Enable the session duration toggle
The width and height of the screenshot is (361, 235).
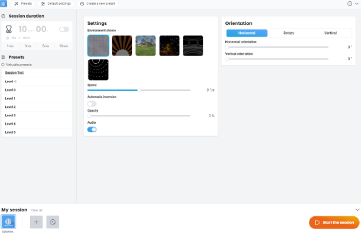click(64, 29)
